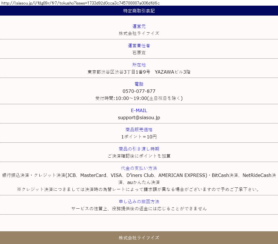Select the E-MAIL heading
The height and width of the screenshot is (244, 278).
tap(139, 110)
